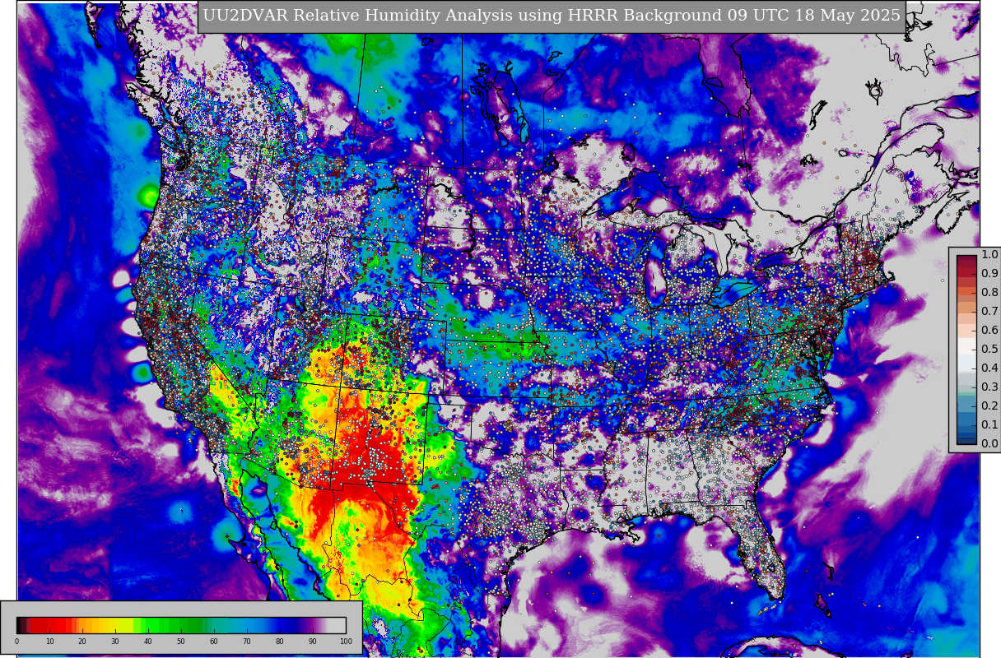Click the 100 tick label on humidity colorbar
The width and height of the screenshot is (1001, 658).
click(346, 642)
